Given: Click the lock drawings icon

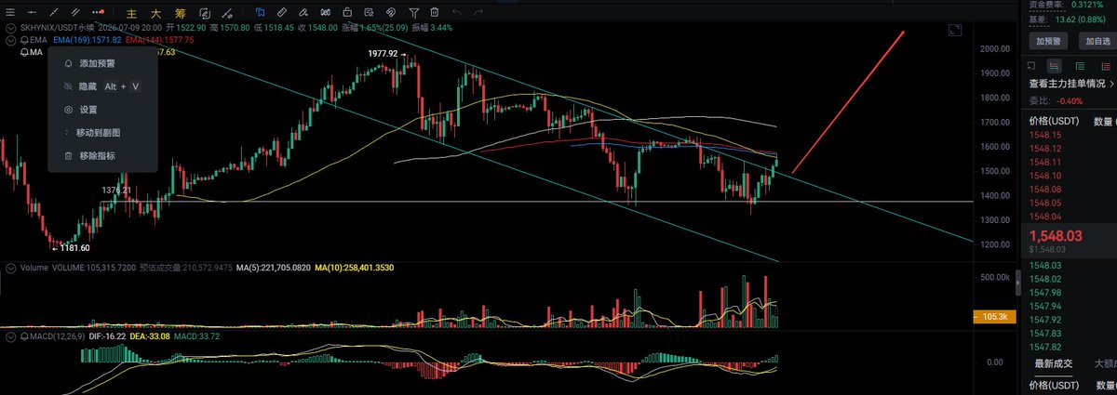Looking at the screenshot, I should point(347,12).
